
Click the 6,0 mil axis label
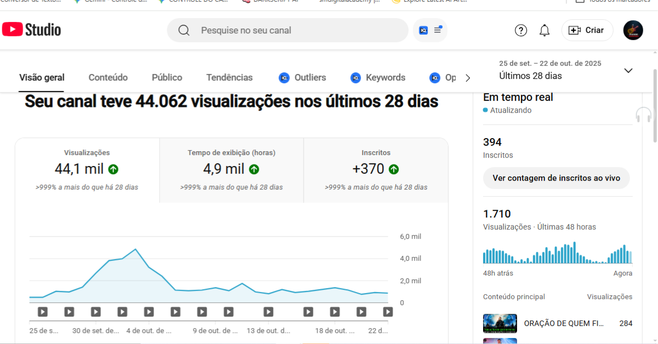(x=411, y=237)
